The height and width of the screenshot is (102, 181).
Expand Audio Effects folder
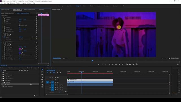[1, 77]
